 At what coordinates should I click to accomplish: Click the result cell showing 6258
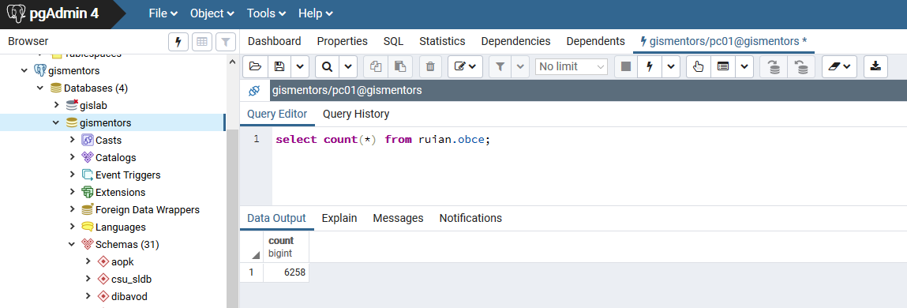coord(286,272)
